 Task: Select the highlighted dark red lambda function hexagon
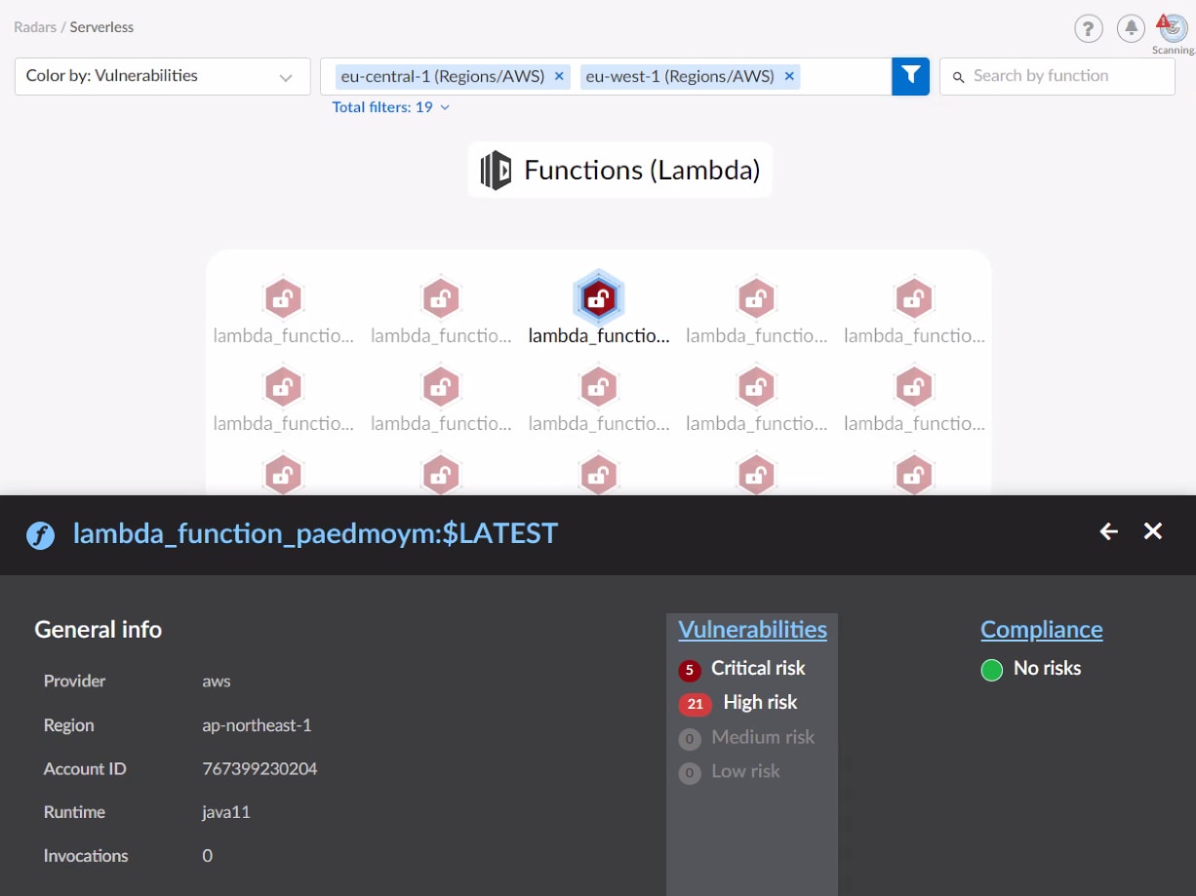click(x=598, y=299)
